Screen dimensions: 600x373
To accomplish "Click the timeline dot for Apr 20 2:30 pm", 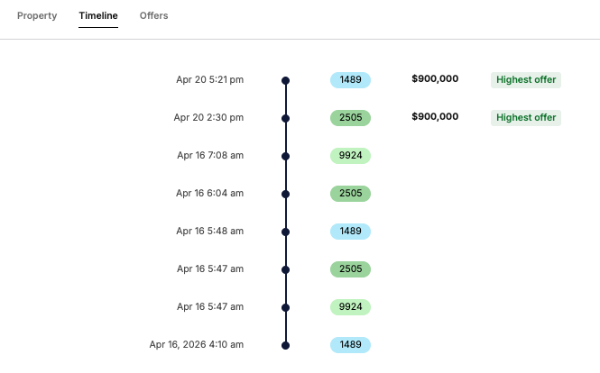I will pos(286,118).
